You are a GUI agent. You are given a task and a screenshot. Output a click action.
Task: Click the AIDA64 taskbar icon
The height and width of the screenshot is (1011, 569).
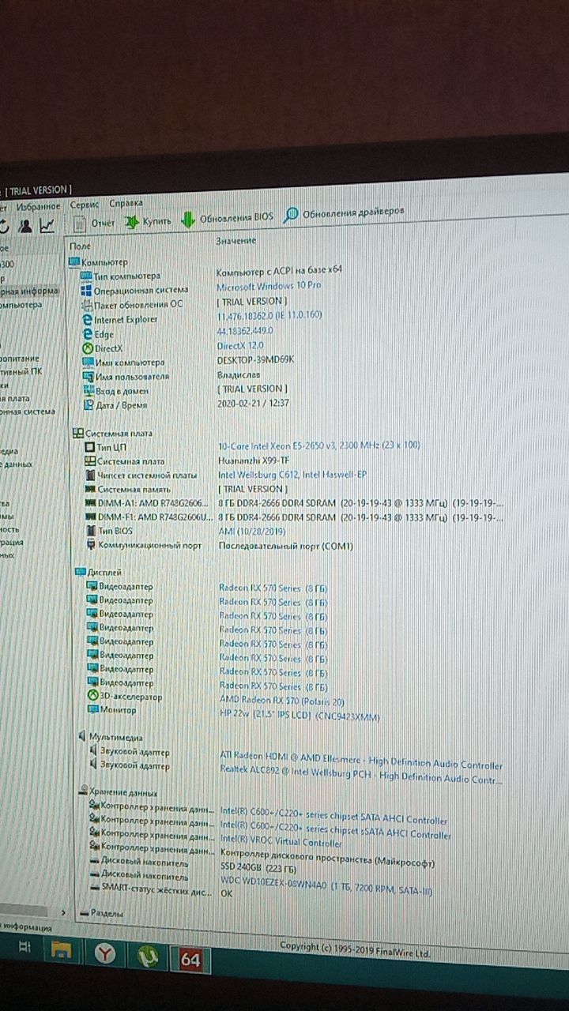(190, 960)
